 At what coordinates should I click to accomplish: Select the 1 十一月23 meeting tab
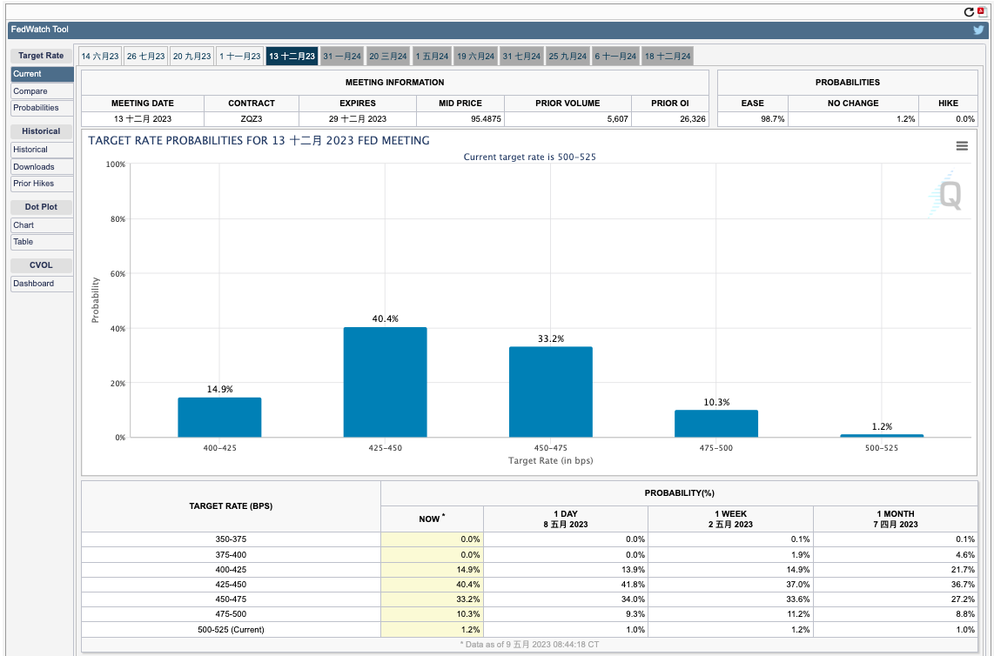pos(240,57)
